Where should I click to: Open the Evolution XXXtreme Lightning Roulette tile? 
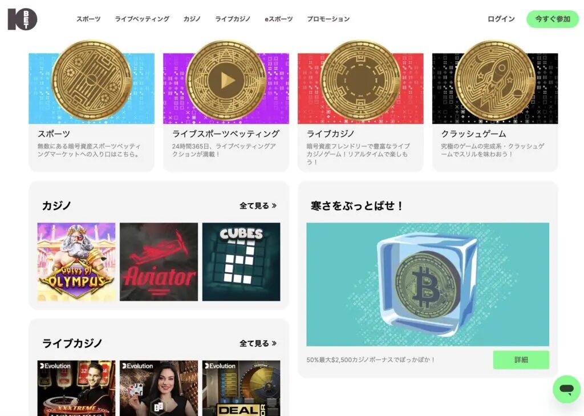click(76, 388)
